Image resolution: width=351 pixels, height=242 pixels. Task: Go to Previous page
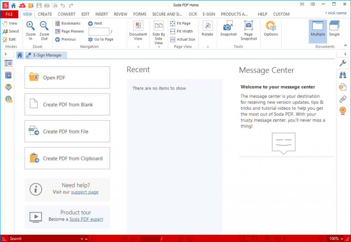[65, 39]
